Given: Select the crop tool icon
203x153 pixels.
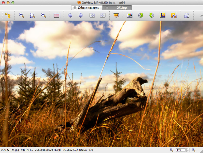Looking at the screenshot, I should (x=162, y=15).
